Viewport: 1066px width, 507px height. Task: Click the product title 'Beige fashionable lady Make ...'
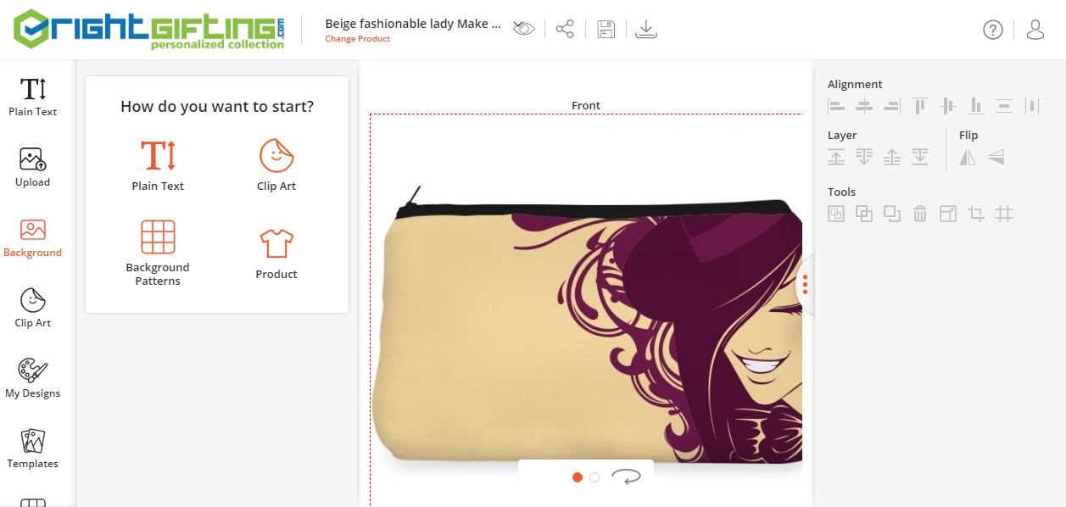413,24
